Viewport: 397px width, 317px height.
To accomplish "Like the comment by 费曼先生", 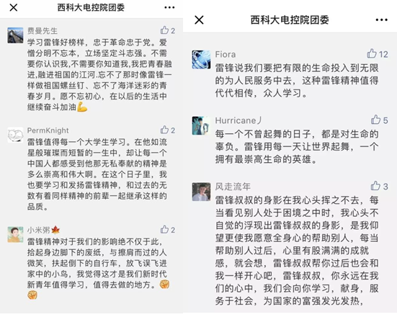I will (x=164, y=30).
